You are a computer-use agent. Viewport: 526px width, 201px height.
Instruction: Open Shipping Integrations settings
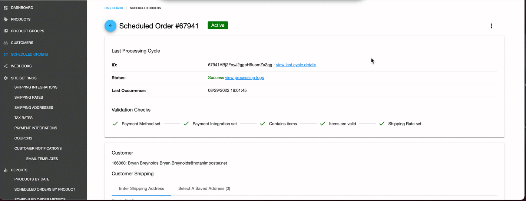[36, 87]
